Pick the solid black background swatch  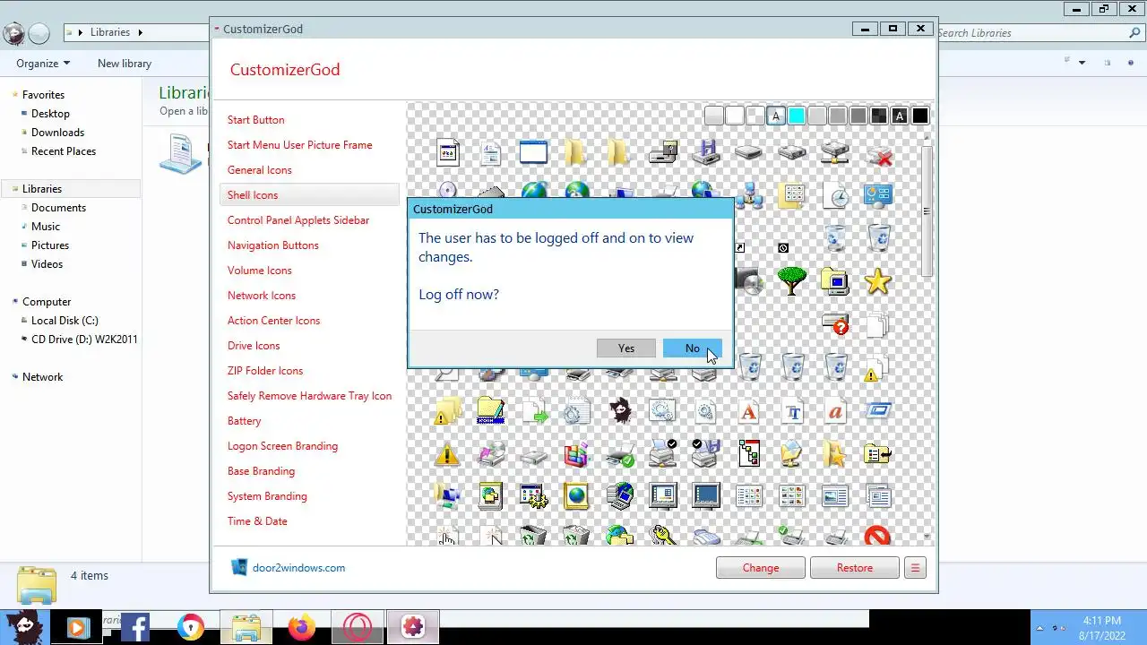920,116
